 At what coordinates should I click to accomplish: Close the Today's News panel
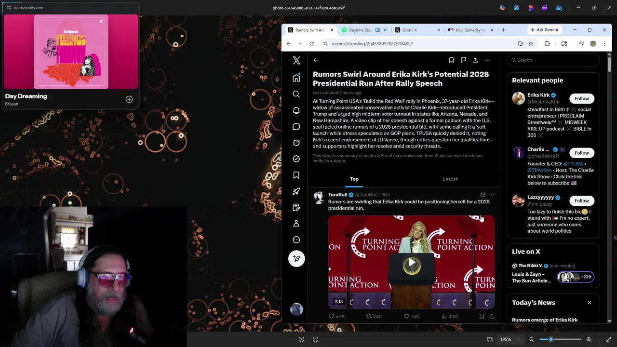[x=589, y=303]
